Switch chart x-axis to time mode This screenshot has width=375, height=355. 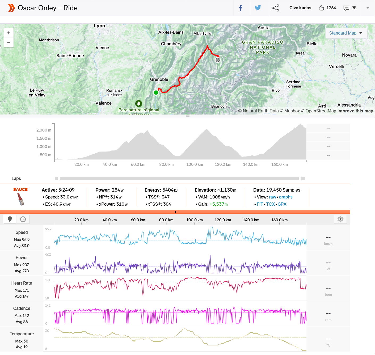pyautogui.click(x=23, y=219)
